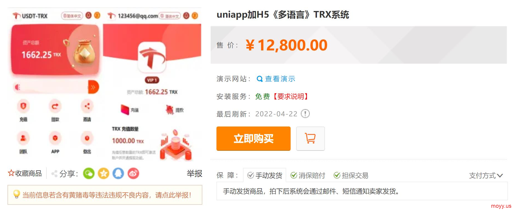The width and height of the screenshot is (514, 210).
Task: Share via QQ blue bell icon
Action: point(118,173)
